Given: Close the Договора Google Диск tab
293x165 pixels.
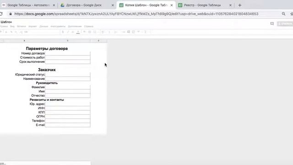Looking at the screenshot, I should [x=113, y=5].
